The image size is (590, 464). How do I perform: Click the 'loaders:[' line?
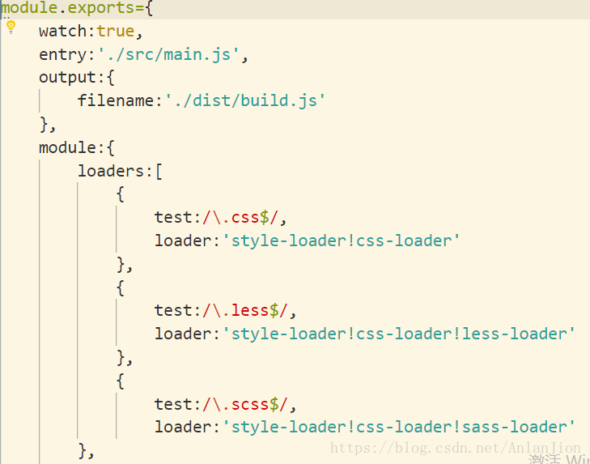pos(120,172)
